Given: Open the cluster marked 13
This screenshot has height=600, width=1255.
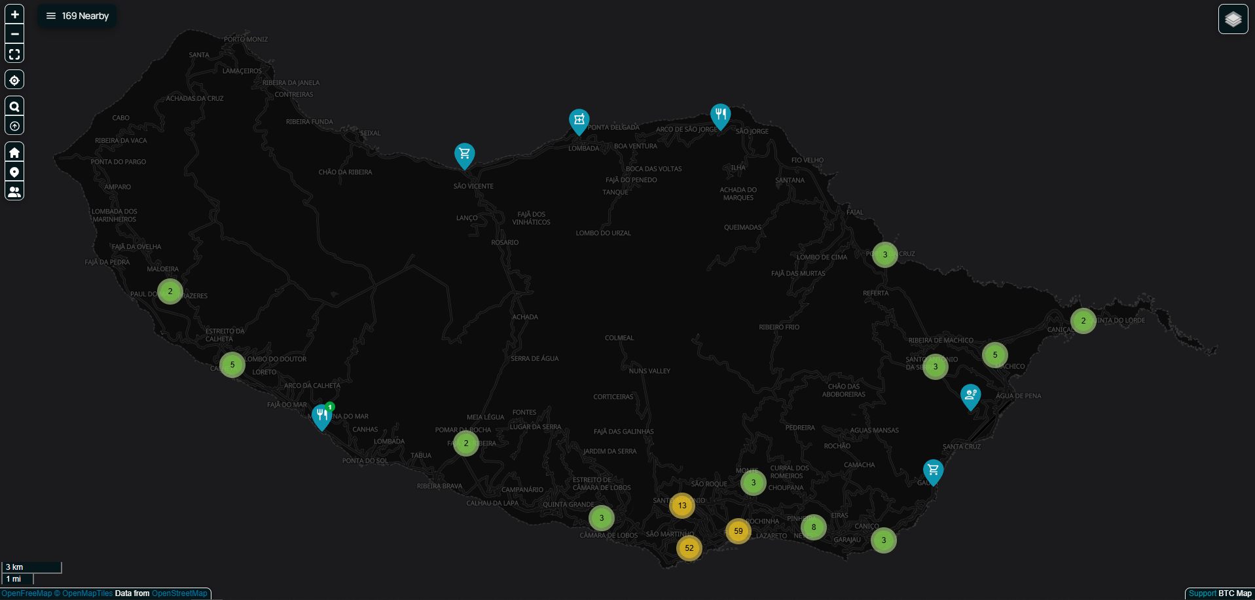Looking at the screenshot, I should (x=682, y=506).
